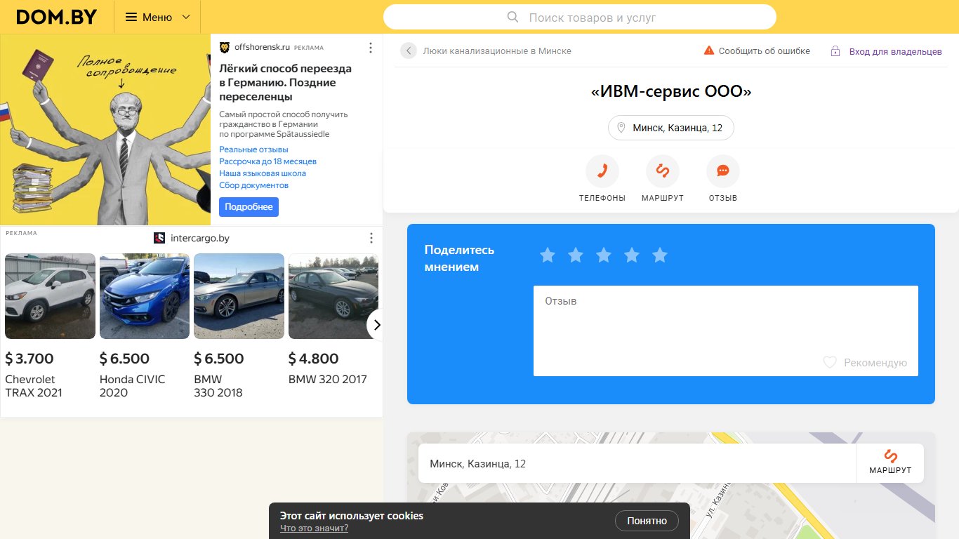Image resolution: width=959 pixels, height=539 pixels.
Task: Open ОТЗЫВ review bubble icon
Action: point(723,171)
